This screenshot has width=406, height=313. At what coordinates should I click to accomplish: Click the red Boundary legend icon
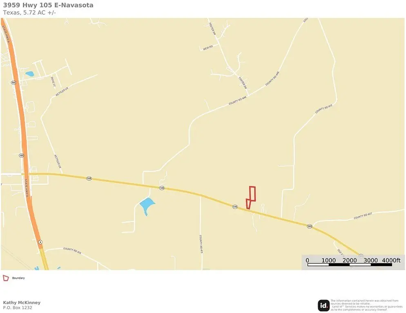(6, 278)
